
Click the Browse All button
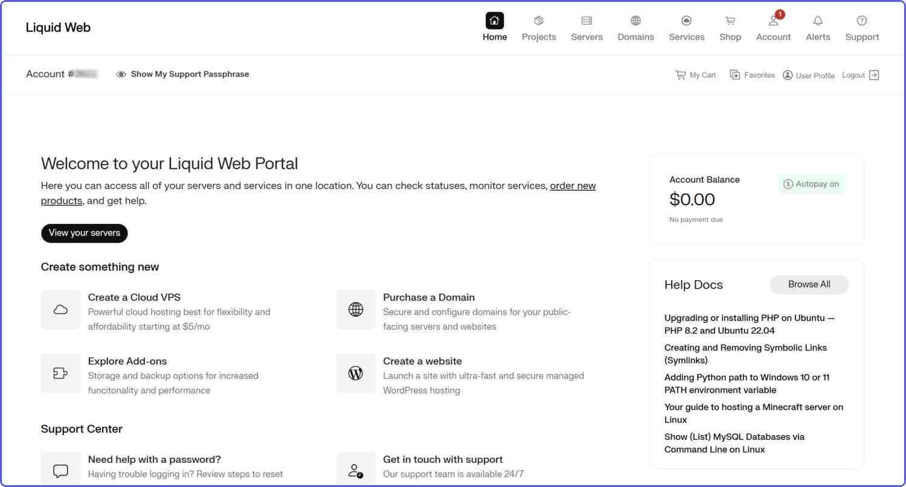809,285
